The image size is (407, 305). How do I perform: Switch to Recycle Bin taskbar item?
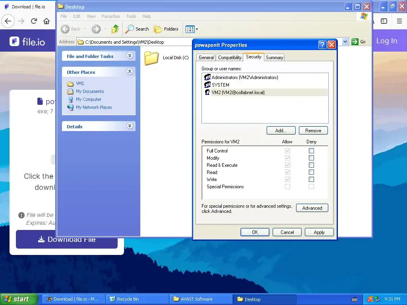pyautogui.click(x=137, y=299)
